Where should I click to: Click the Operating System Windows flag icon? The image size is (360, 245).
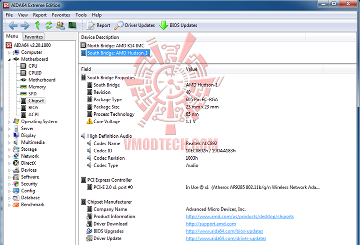click(16, 121)
